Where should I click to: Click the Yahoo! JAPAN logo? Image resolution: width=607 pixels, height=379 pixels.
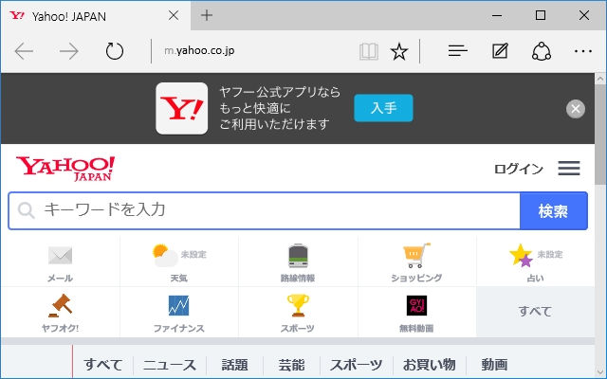(65, 169)
